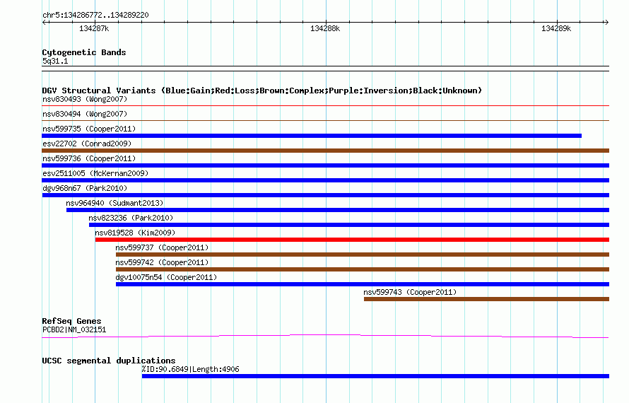The height and width of the screenshot is (403, 629).
Task: Click the 5q31.1 band label
Action: click(55, 62)
